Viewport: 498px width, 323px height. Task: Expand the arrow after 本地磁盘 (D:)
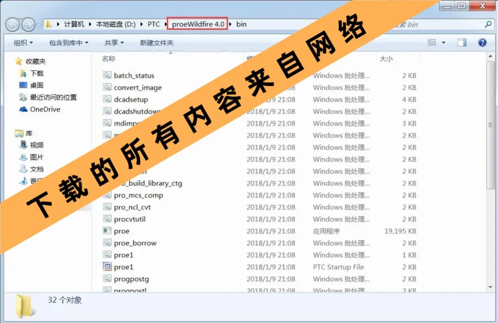[141, 24]
